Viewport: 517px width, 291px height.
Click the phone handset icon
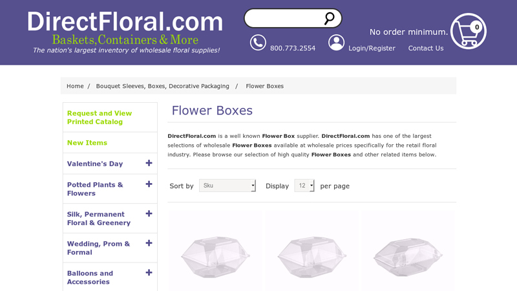(258, 43)
